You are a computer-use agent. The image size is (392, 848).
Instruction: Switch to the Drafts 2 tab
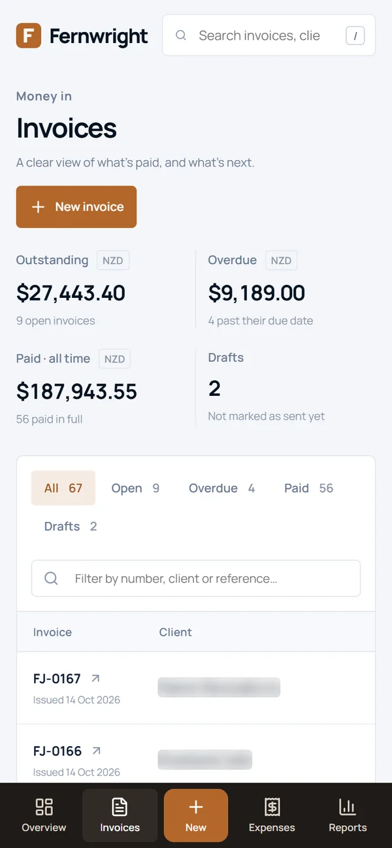71,526
